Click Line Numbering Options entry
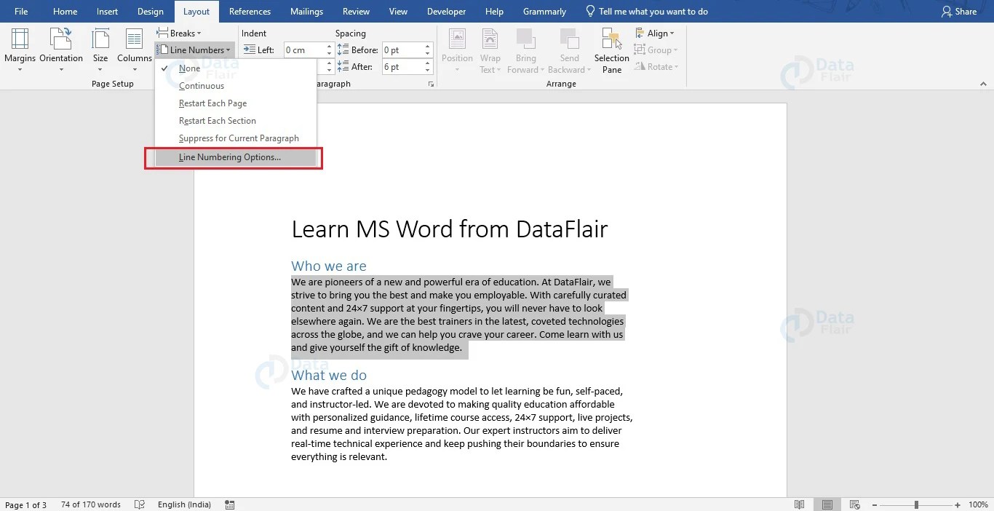 (230, 157)
